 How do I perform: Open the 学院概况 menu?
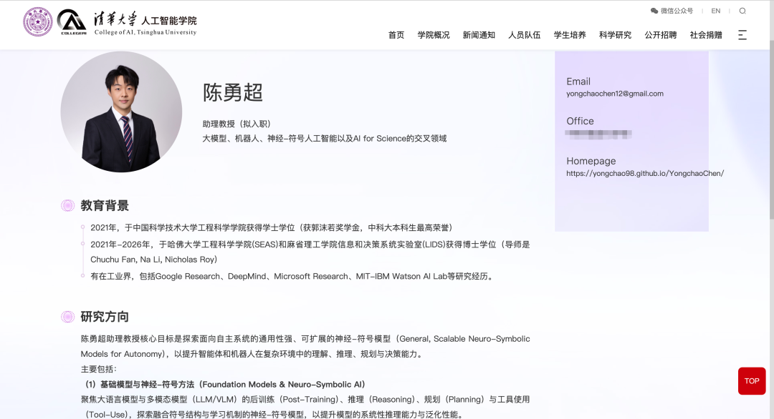pos(434,35)
